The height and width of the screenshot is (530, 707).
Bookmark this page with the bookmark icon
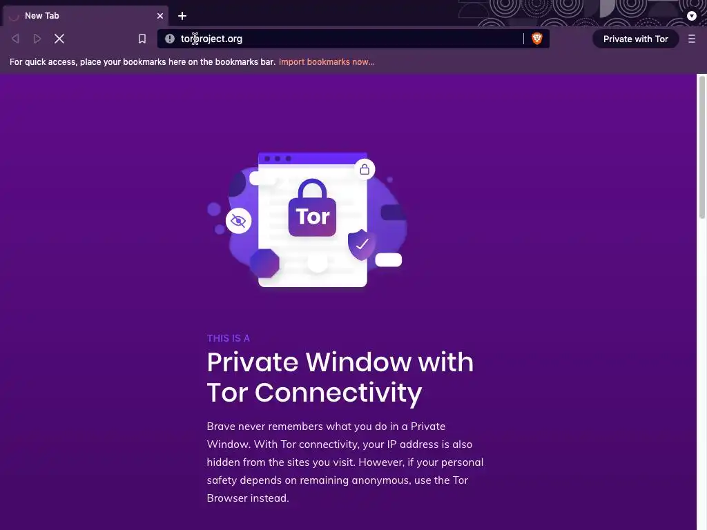142,39
